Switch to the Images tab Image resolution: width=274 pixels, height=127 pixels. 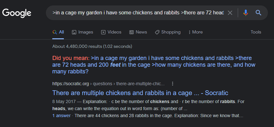tap(82, 32)
